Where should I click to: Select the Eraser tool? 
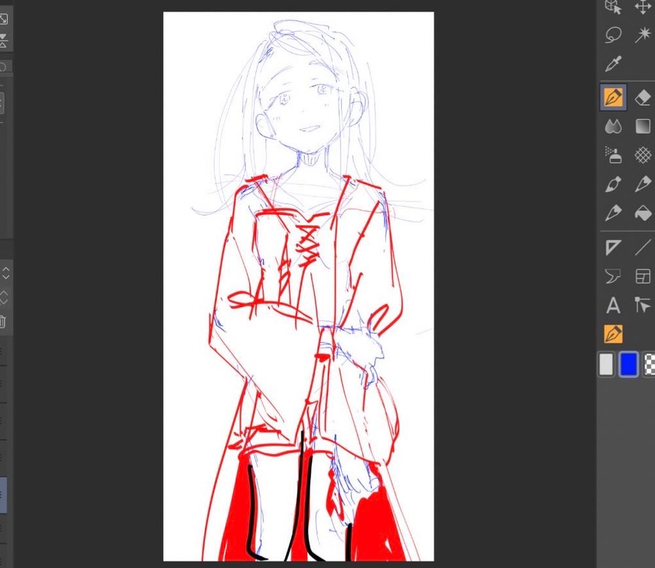click(x=643, y=98)
